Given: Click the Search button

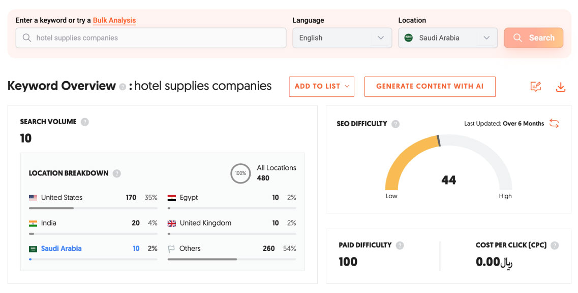Looking at the screenshot, I should [533, 38].
